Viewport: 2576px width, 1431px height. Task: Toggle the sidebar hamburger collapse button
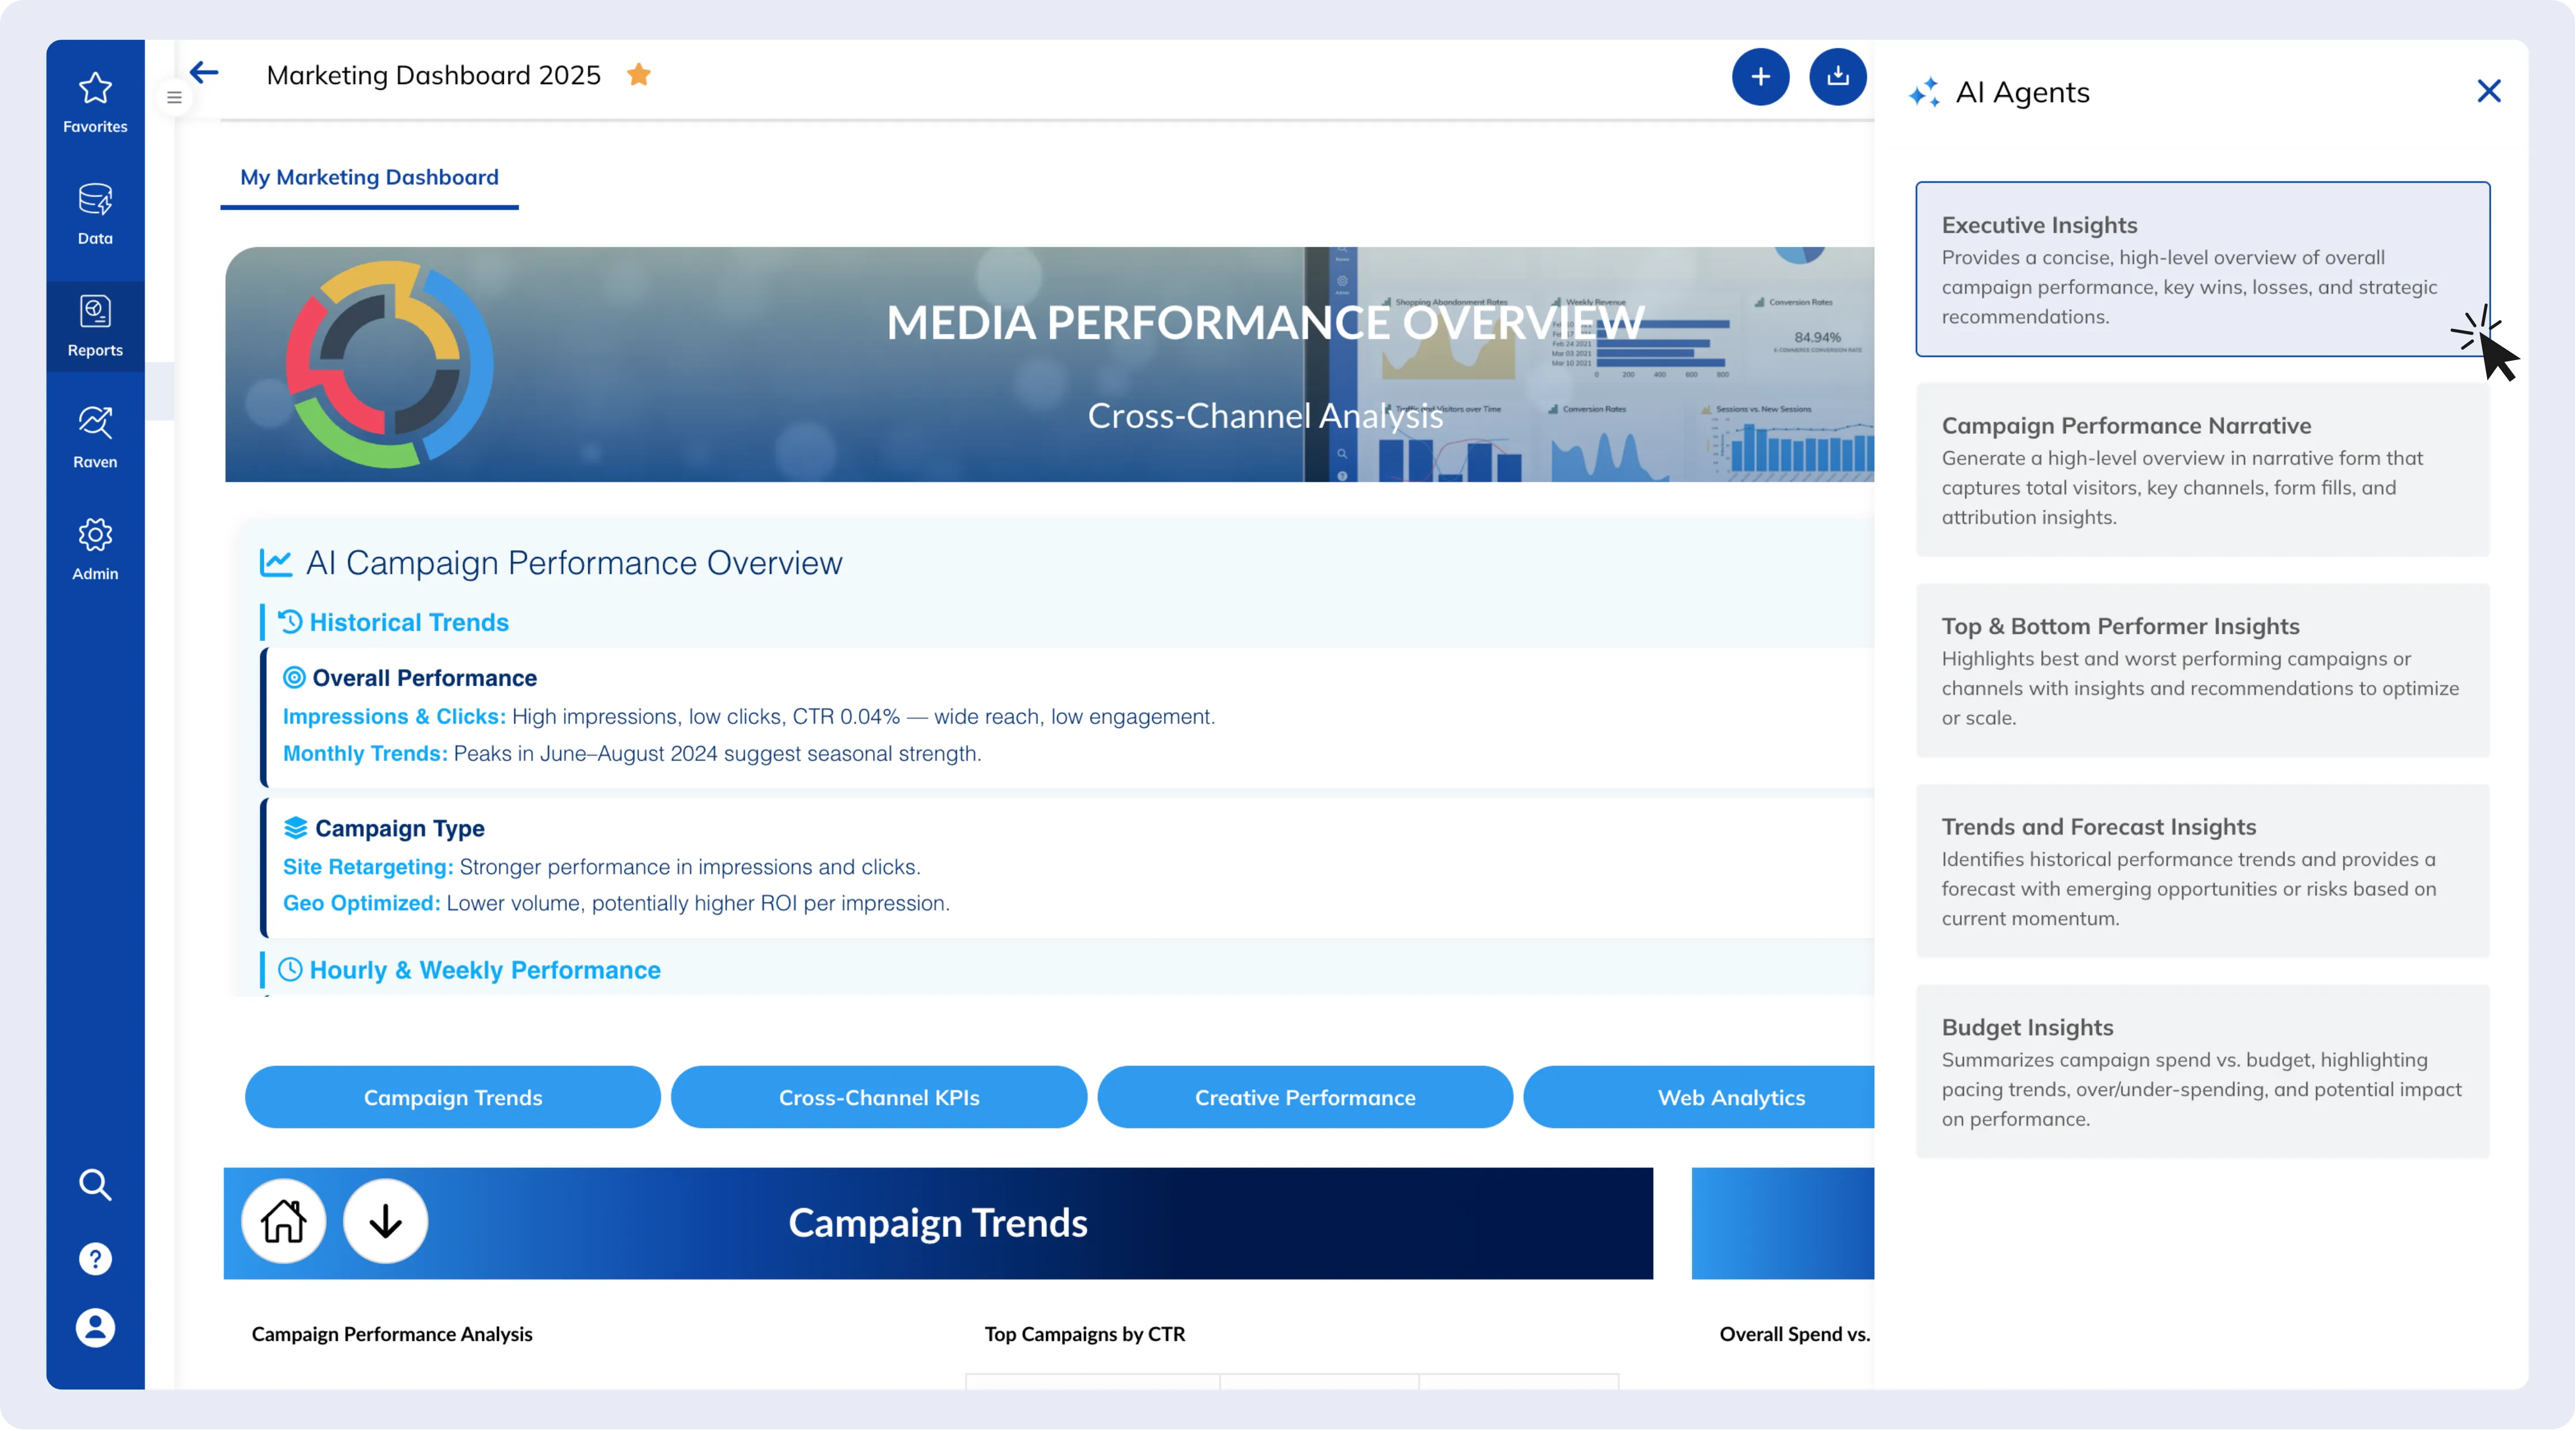pyautogui.click(x=174, y=98)
